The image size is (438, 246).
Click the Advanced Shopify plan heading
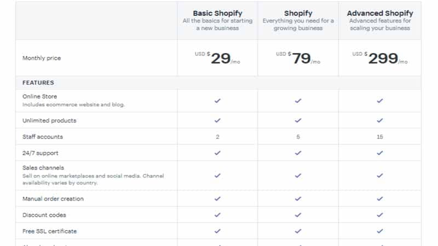coord(380,13)
